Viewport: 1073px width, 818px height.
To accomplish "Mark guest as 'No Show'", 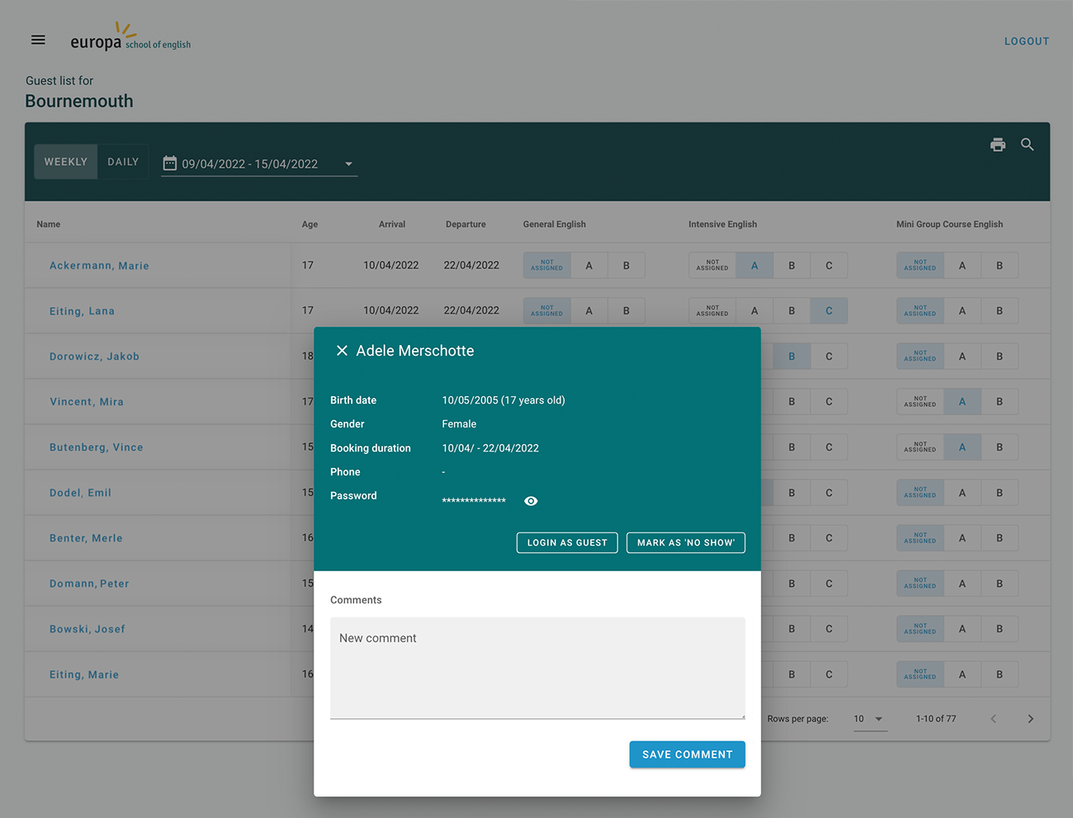I will coord(685,542).
